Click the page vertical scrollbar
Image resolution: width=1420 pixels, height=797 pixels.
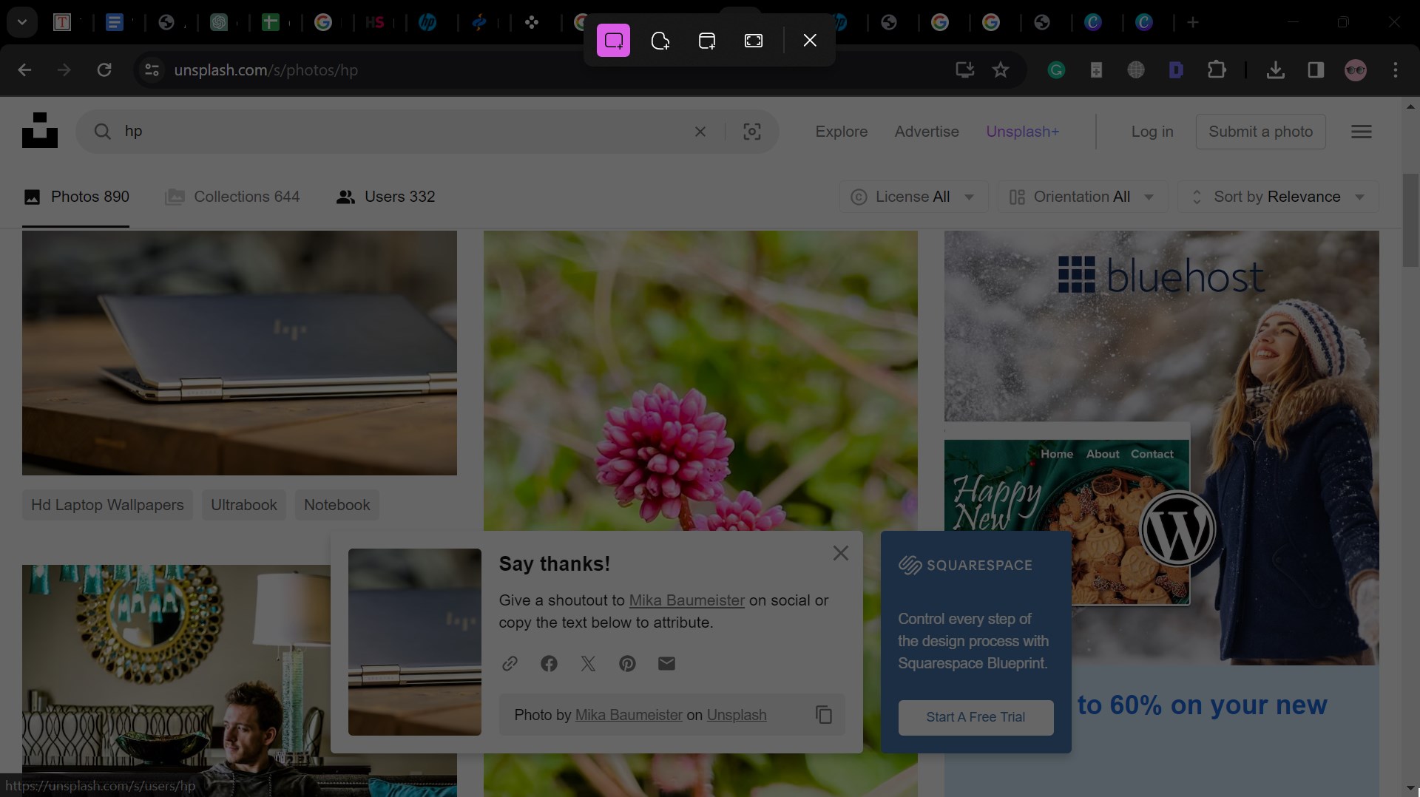[1410, 220]
